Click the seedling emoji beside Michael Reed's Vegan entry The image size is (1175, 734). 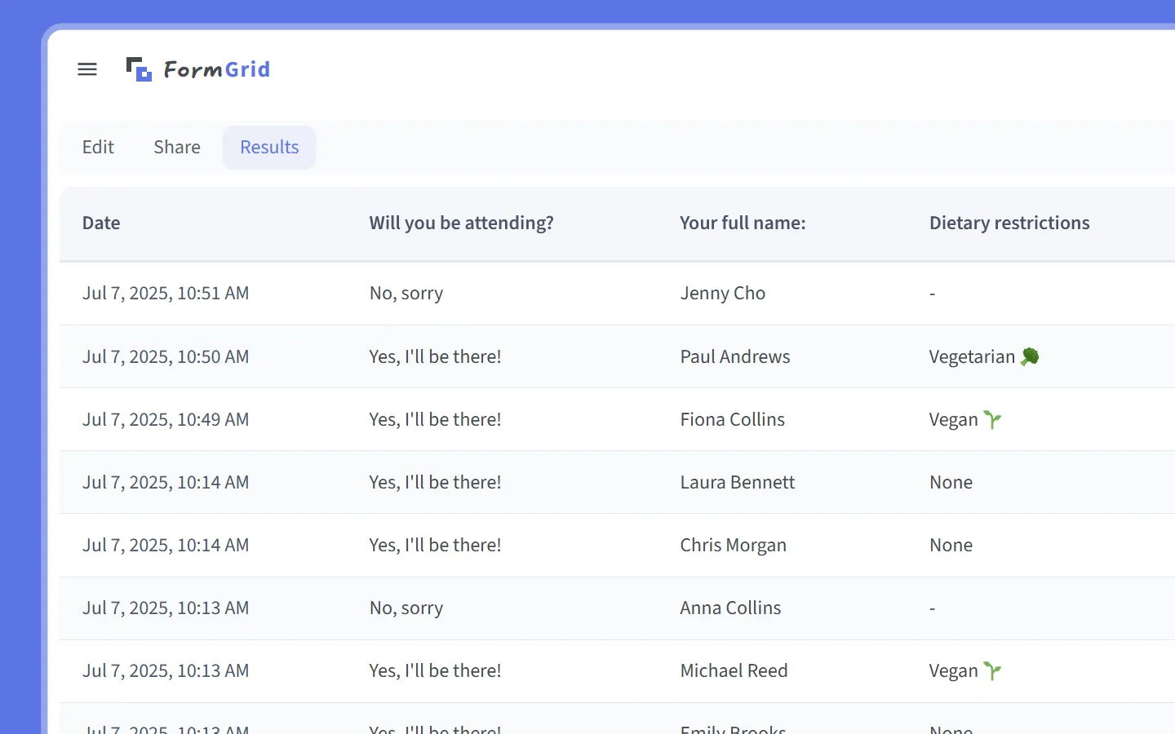(993, 670)
